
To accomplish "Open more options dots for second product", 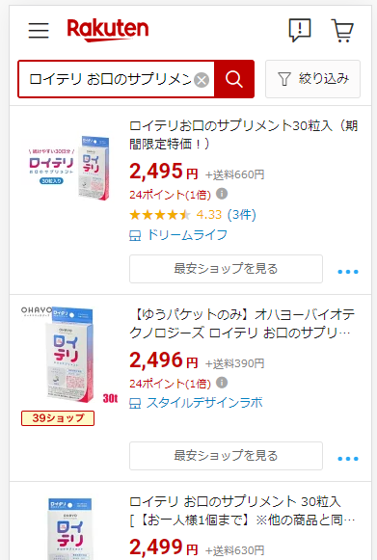I will [348, 459].
